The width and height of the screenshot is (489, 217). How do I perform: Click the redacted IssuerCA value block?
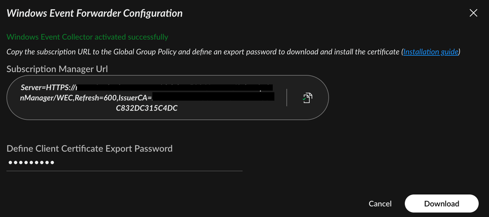(213, 98)
